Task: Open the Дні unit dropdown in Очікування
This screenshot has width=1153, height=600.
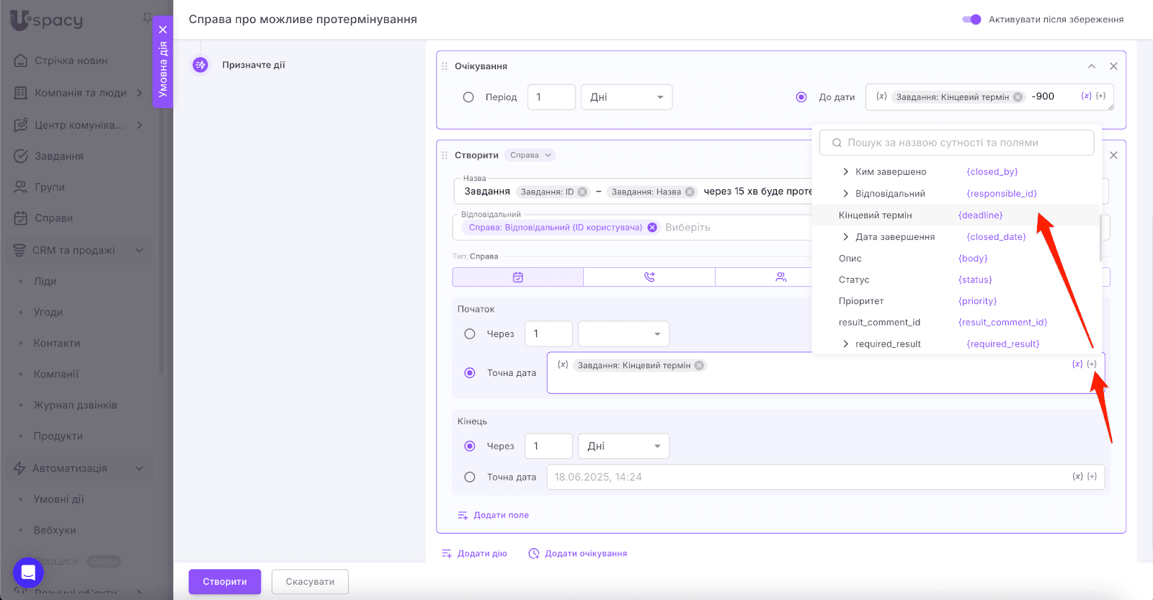Action: pos(626,97)
